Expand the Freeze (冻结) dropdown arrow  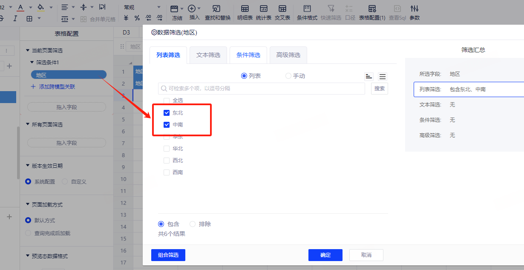[182, 9]
